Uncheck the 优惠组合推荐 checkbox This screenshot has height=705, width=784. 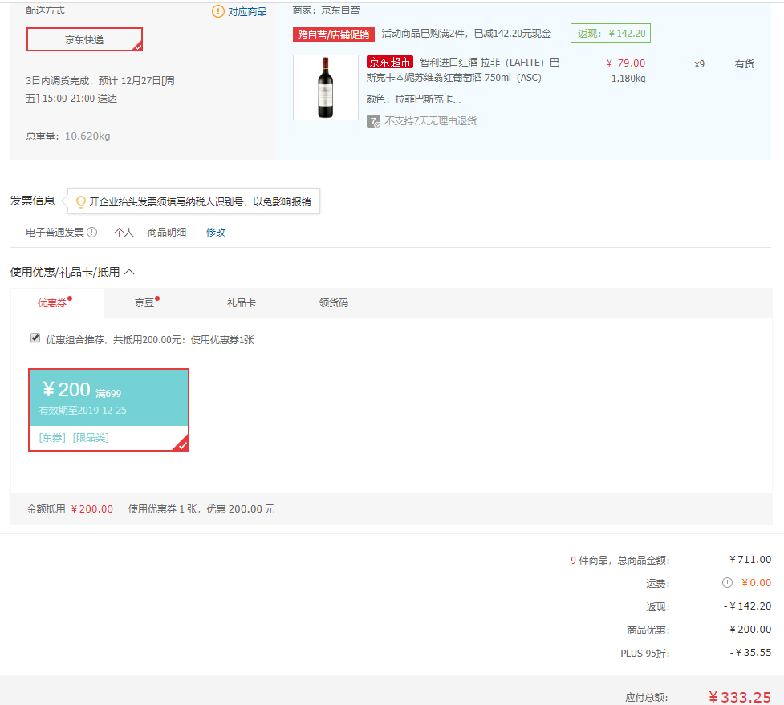(35, 338)
